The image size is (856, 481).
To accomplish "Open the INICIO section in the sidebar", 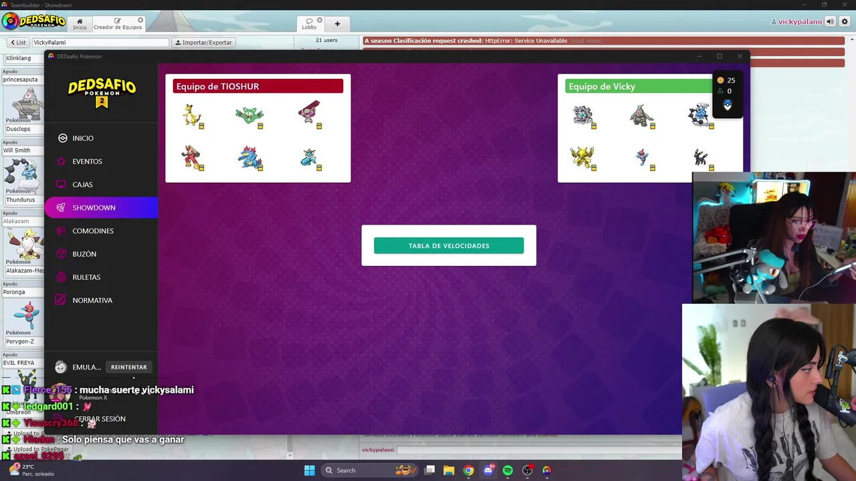I will coord(101,138).
